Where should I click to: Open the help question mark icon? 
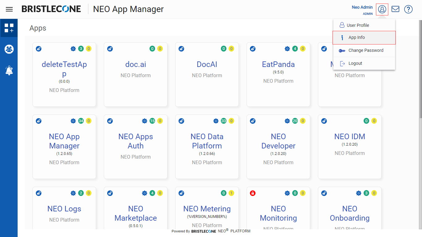pyautogui.click(x=408, y=9)
